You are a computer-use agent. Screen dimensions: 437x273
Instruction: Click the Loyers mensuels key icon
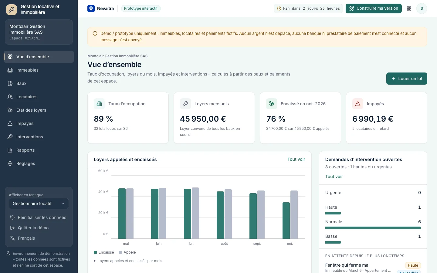(185, 104)
